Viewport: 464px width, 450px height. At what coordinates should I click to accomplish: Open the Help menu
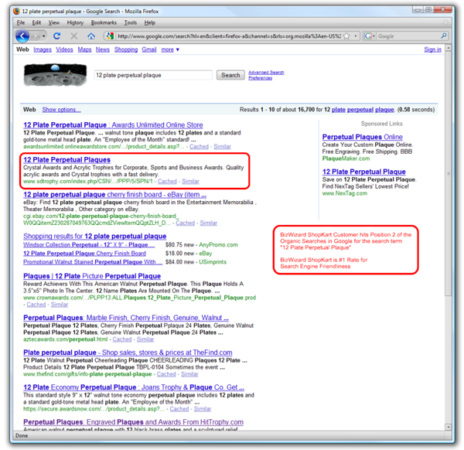pos(150,22)
